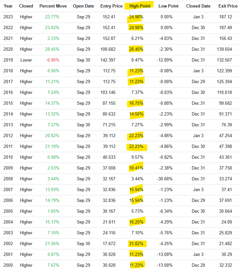Viewport: 239px width, 269px height.
Task: Click the Open Date column header
Action: [x=83, y=6]
